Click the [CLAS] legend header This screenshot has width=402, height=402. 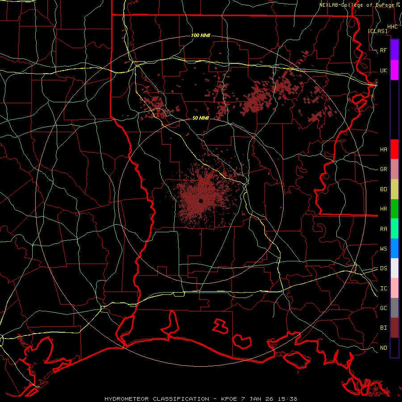pos(377,31)
